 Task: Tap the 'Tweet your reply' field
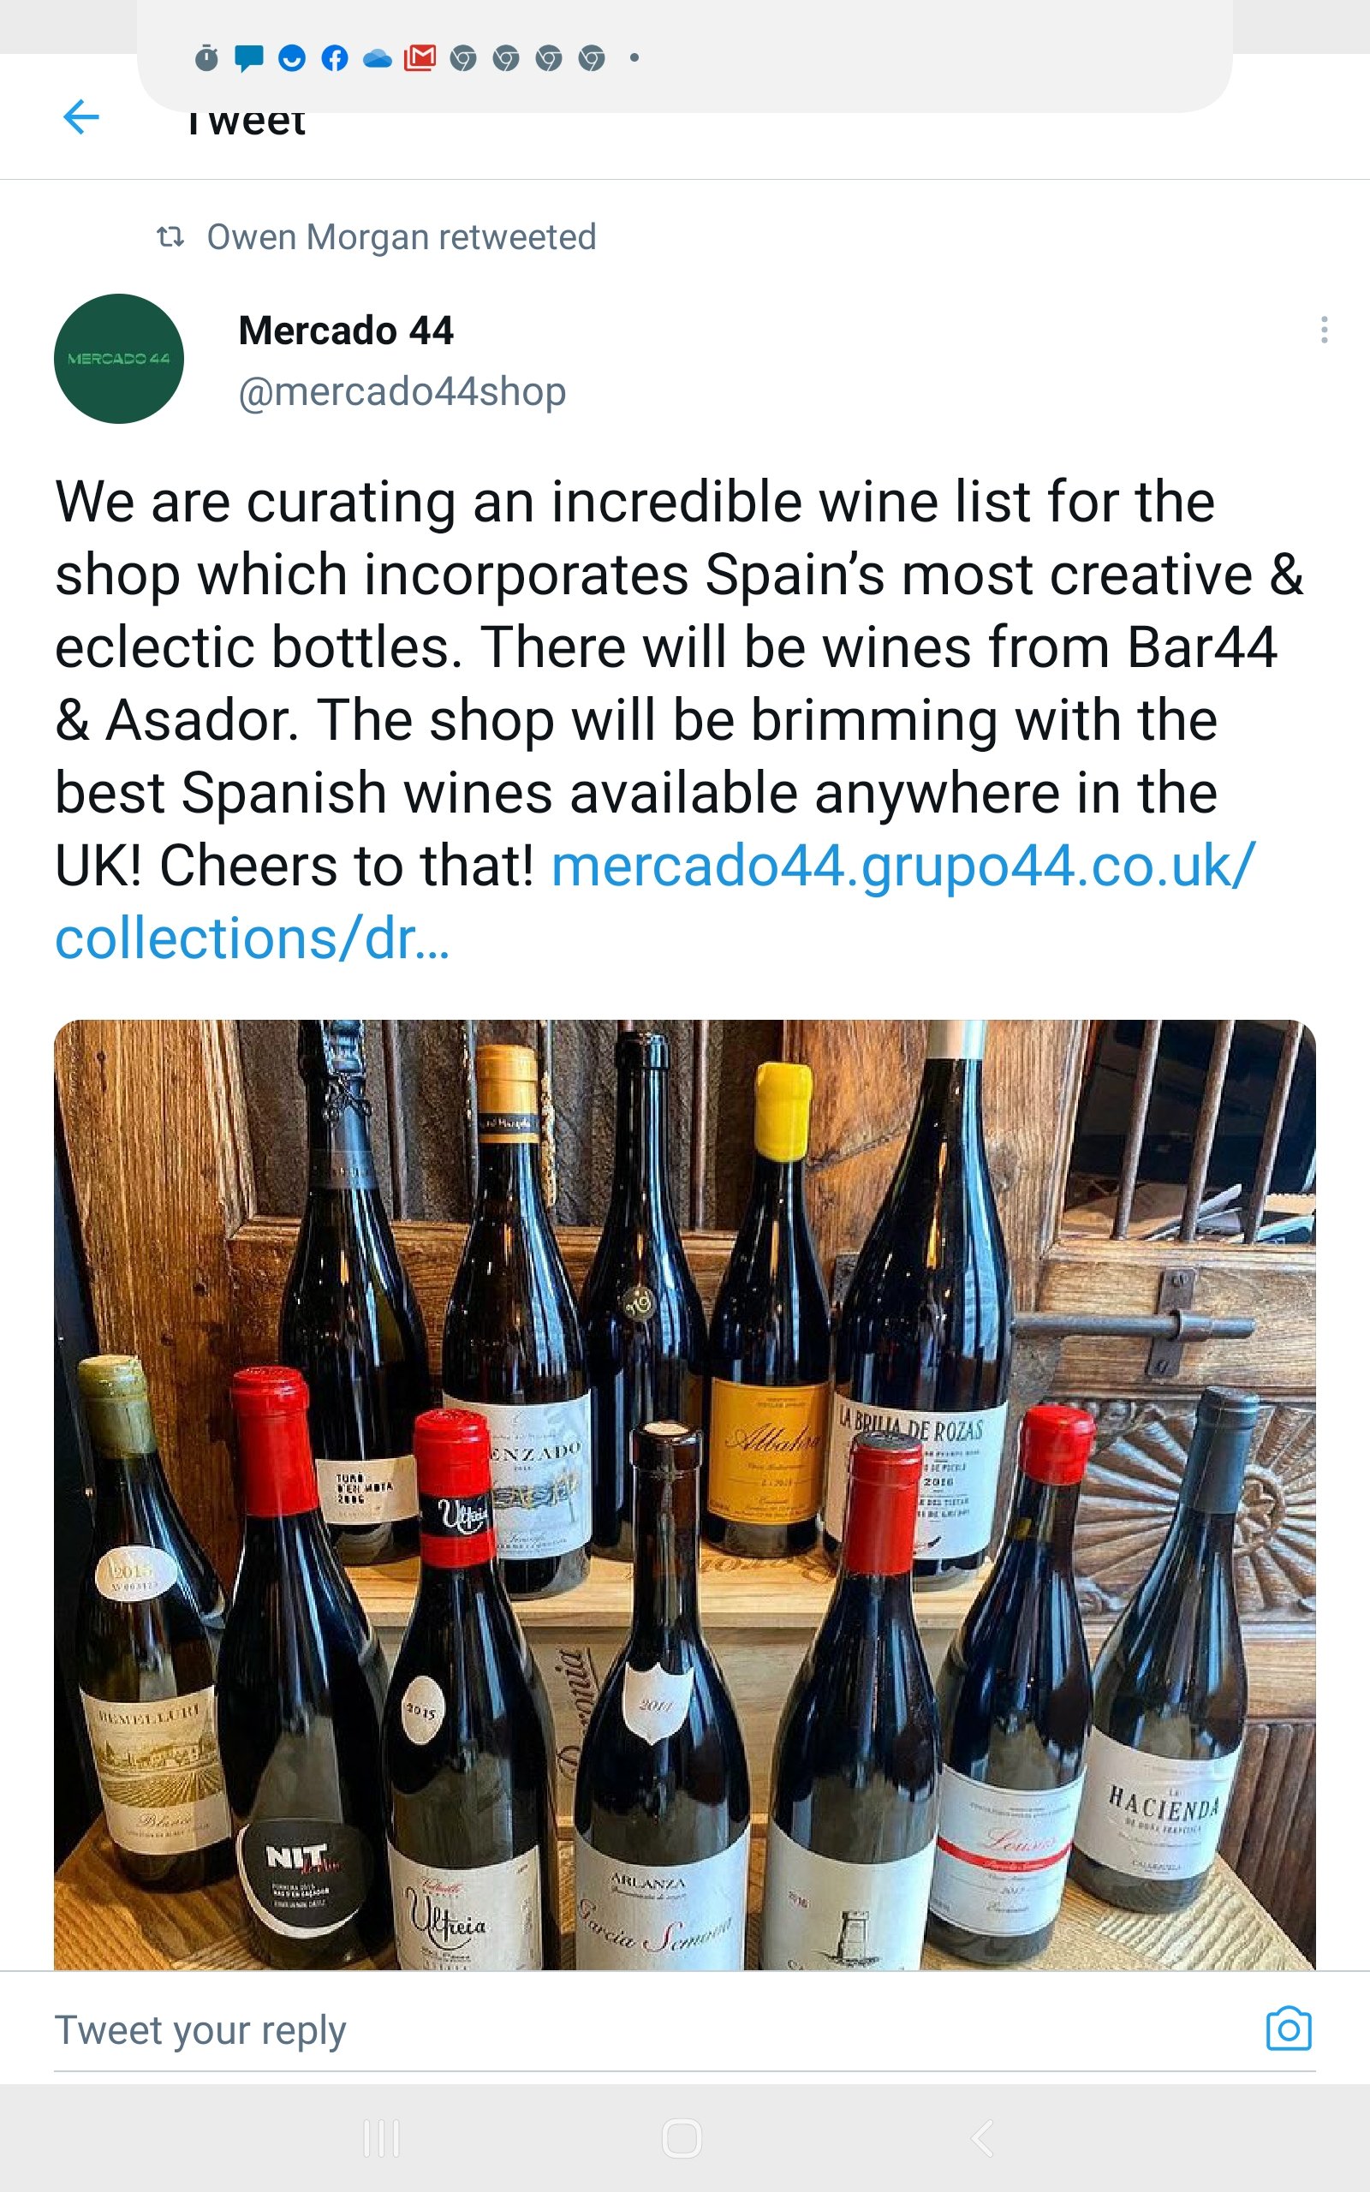[x=634, y=2030]
